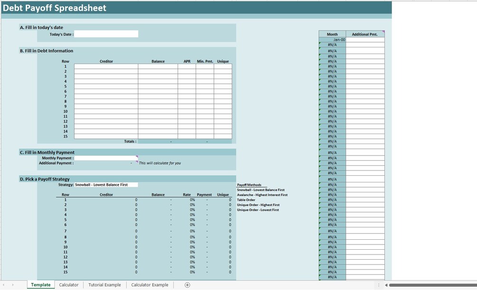Click the 'Table Order' payoff method text

coord(246,200)
